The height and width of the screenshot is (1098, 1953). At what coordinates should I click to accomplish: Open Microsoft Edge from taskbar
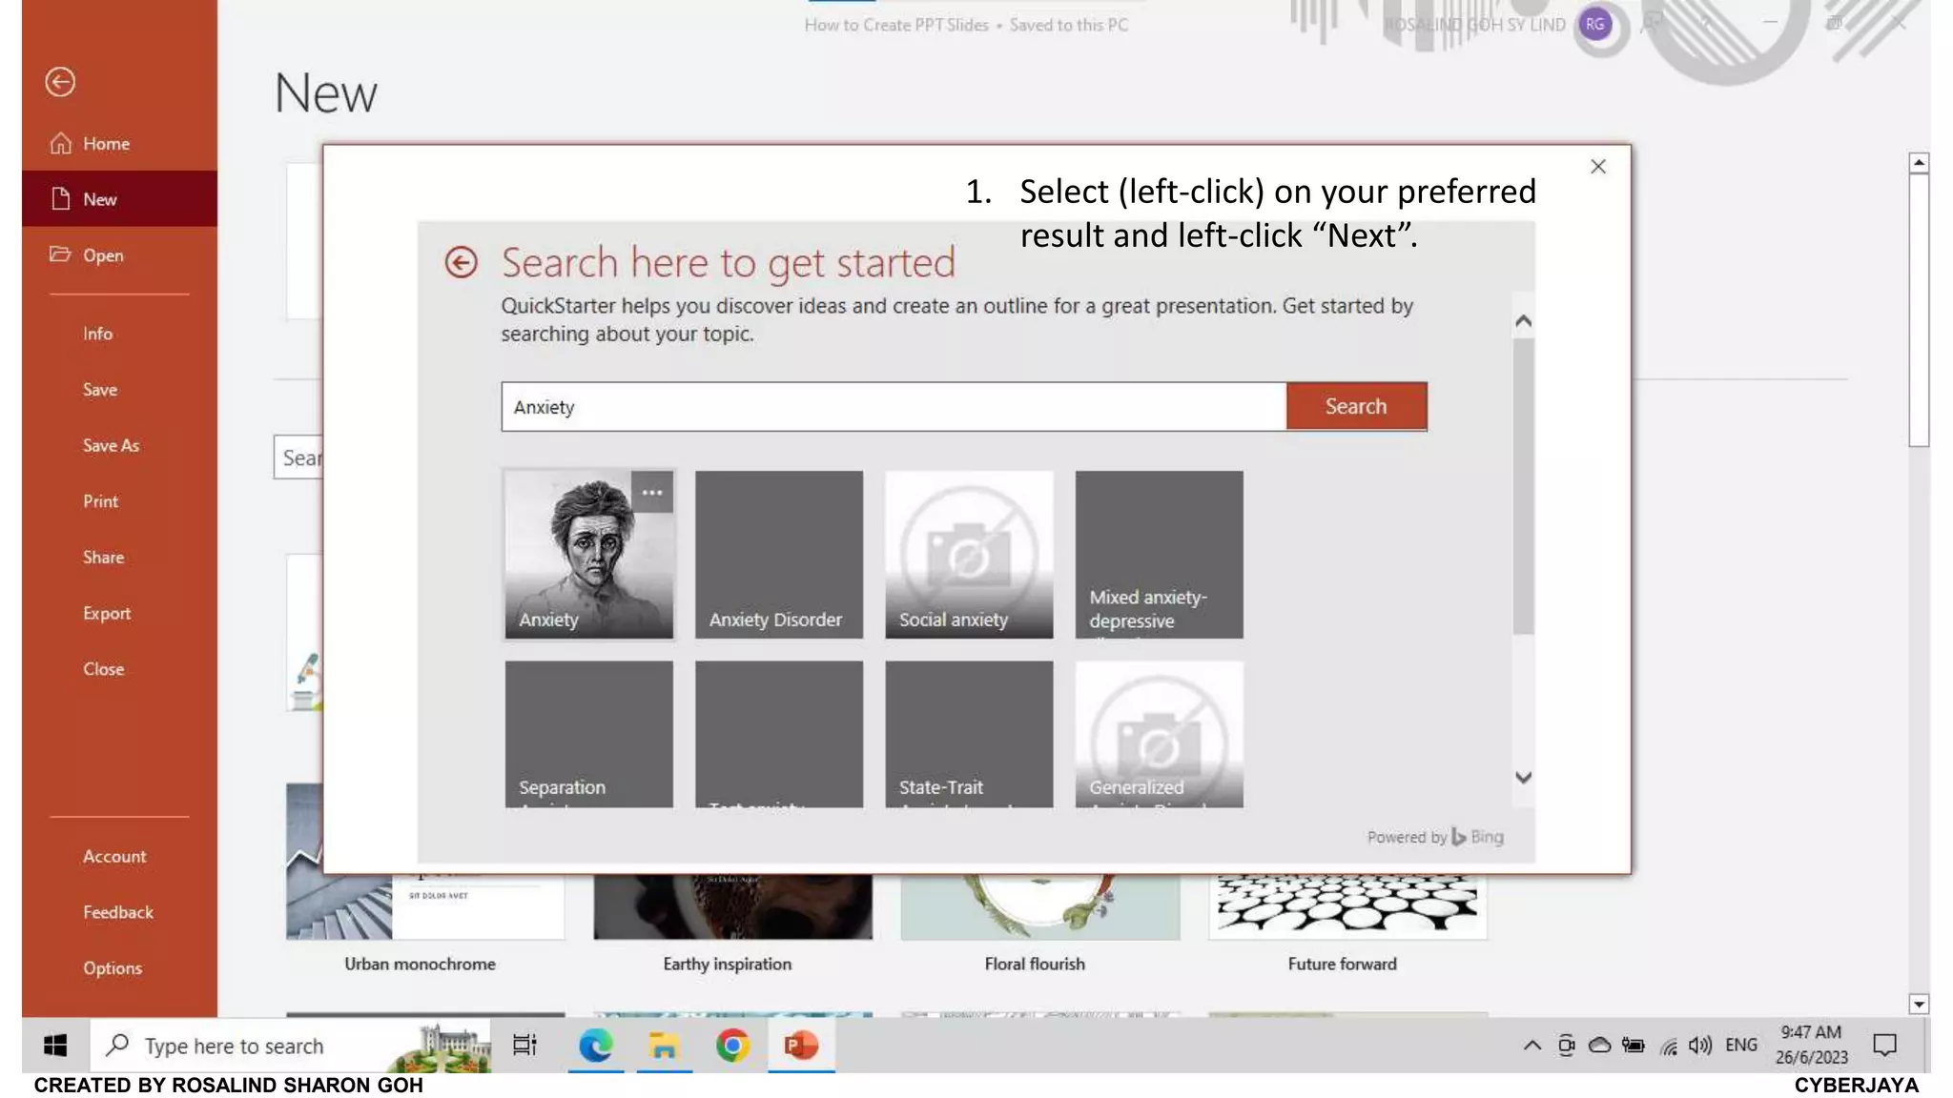[596, 1046]
